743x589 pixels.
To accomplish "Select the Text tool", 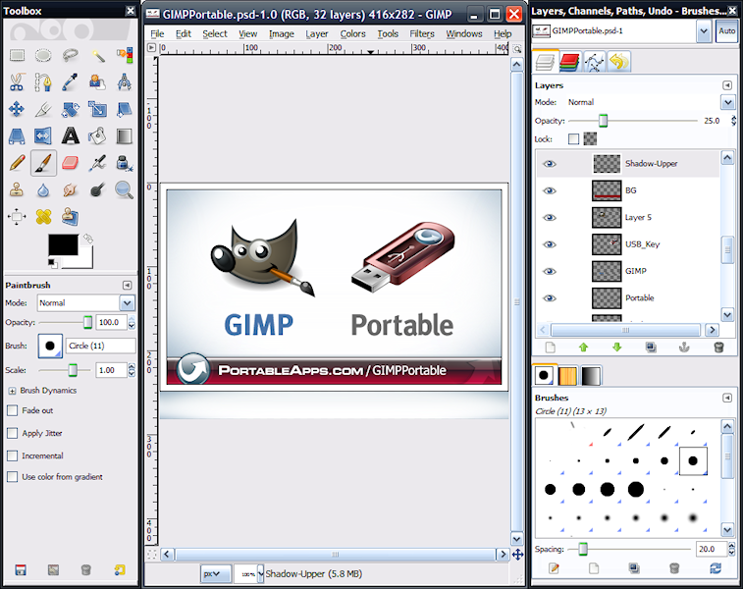I will click(x=71, y=136).
